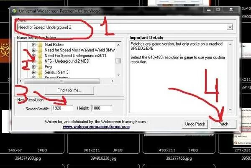The width and height of the screenshot is (251, 168).
Task: Click the Universal Widescreen Patcher title bar icon
Action: pyautogui.click(x=14, y=11)
